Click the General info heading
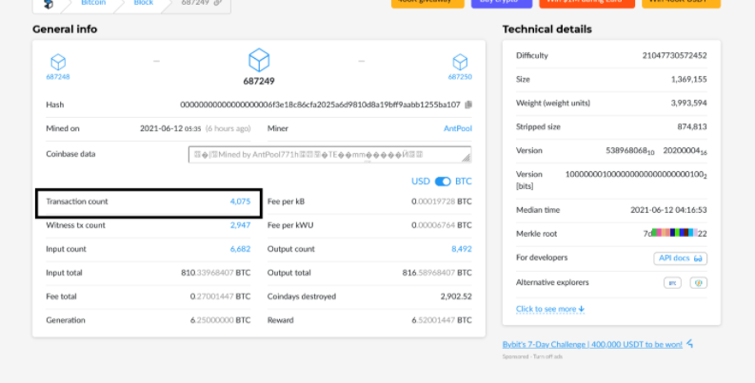The width and height of the screenshot is (755, 383). click(x=65, y=29)
